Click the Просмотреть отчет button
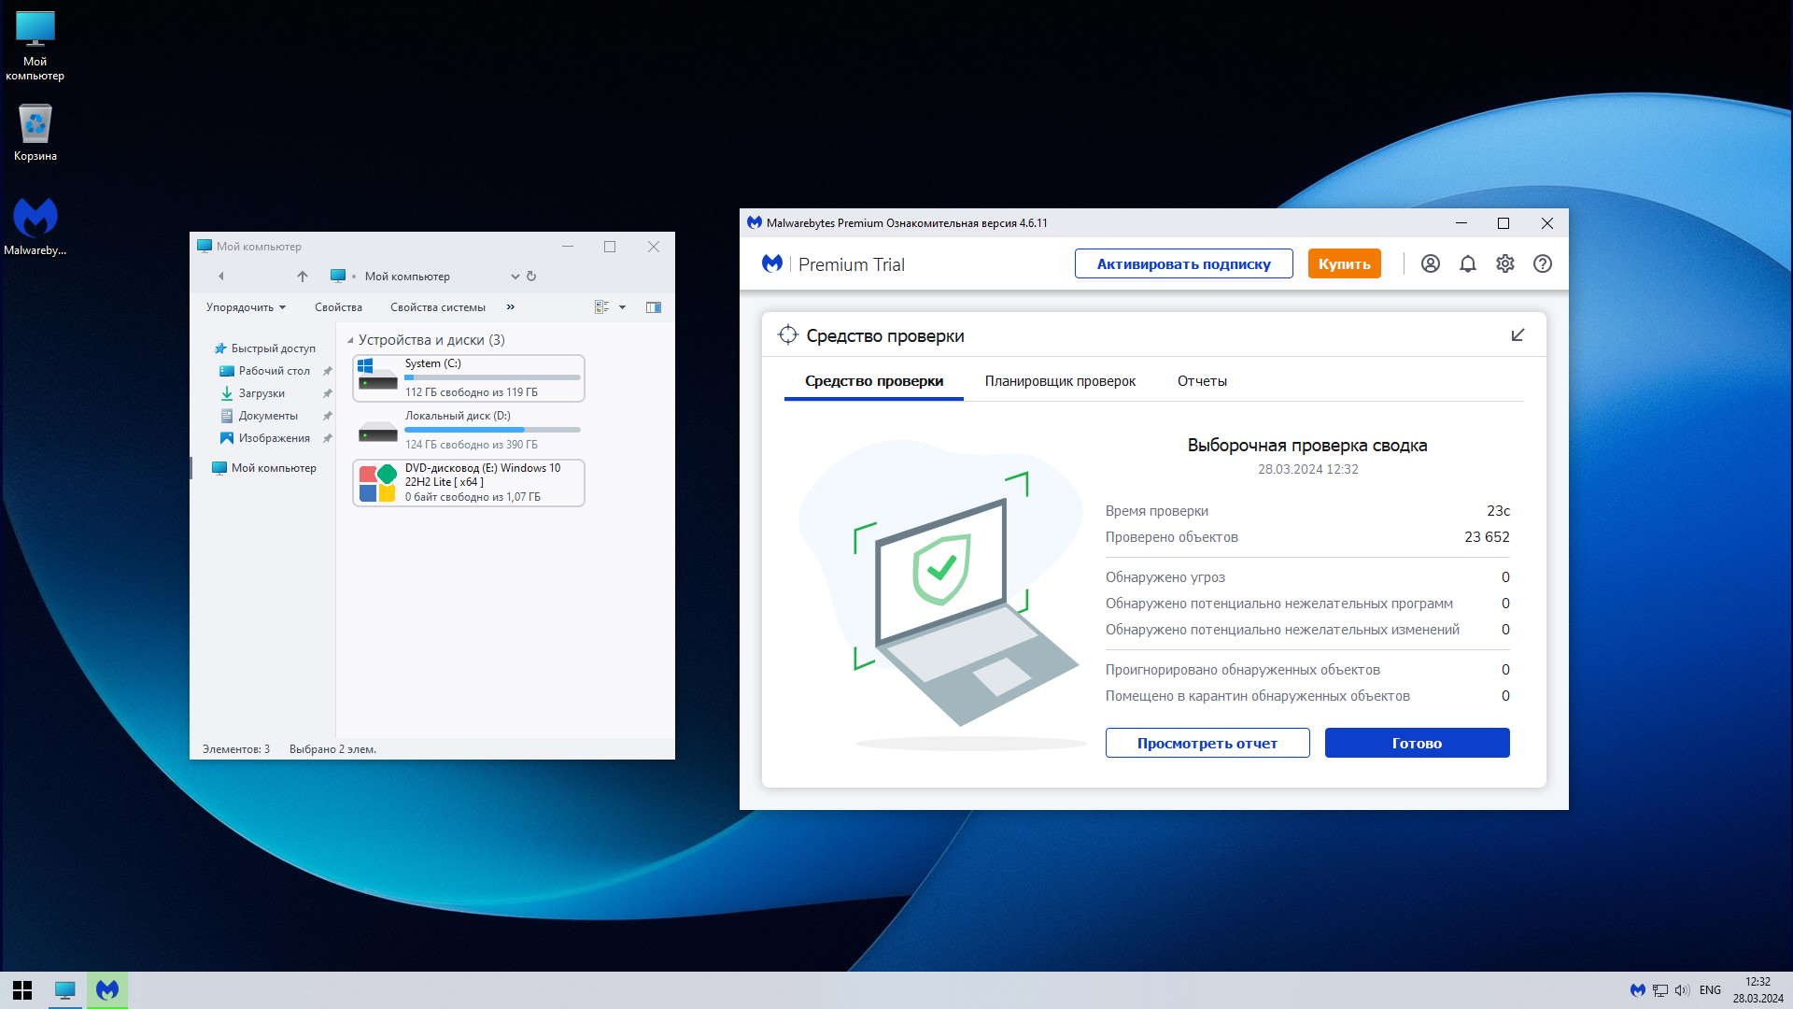This screenshot has height=1009, width=1793. point(1207,744)
